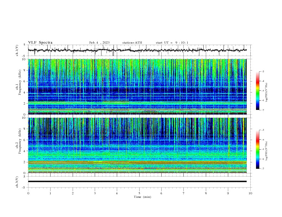Click the "-3" tick on ch.2 colorbar

pyautogui.click(x=262, y=130)
